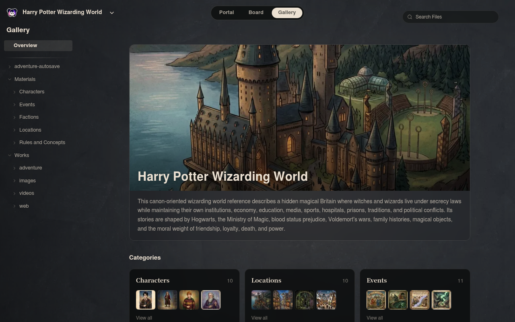
Task: Open Factions in sidebar tree
Action: point(29,117)
